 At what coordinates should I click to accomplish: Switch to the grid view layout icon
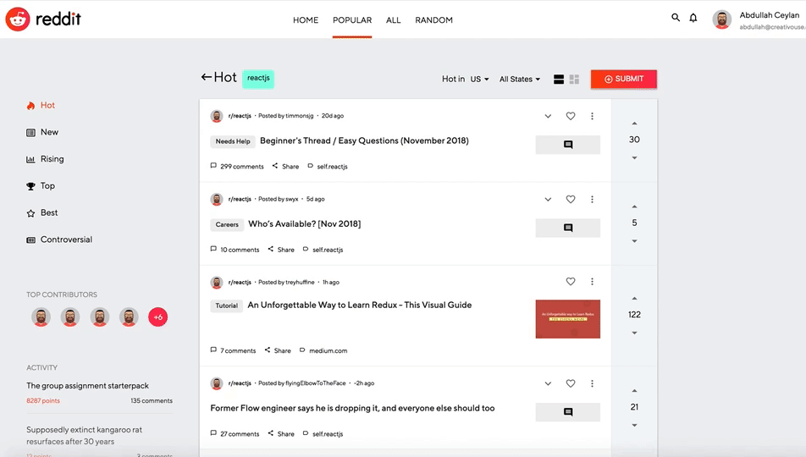point(574,80)
